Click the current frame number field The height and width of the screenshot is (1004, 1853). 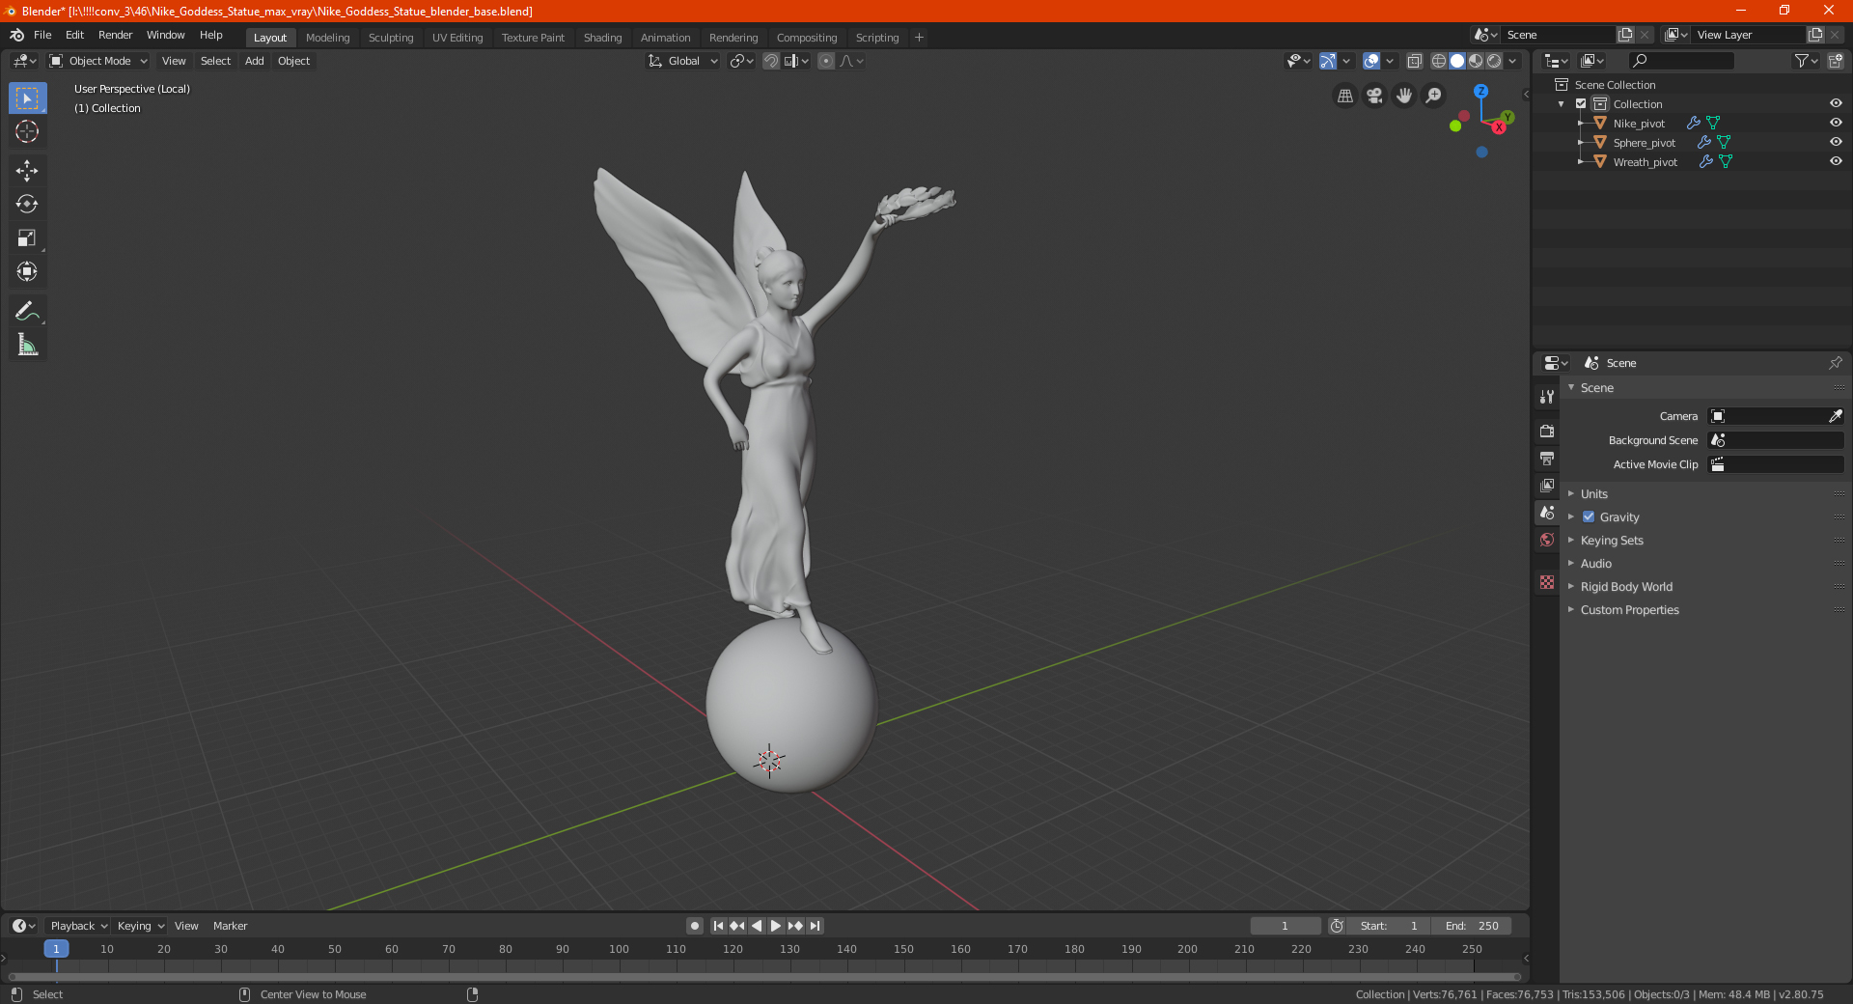coord(1286,926)
